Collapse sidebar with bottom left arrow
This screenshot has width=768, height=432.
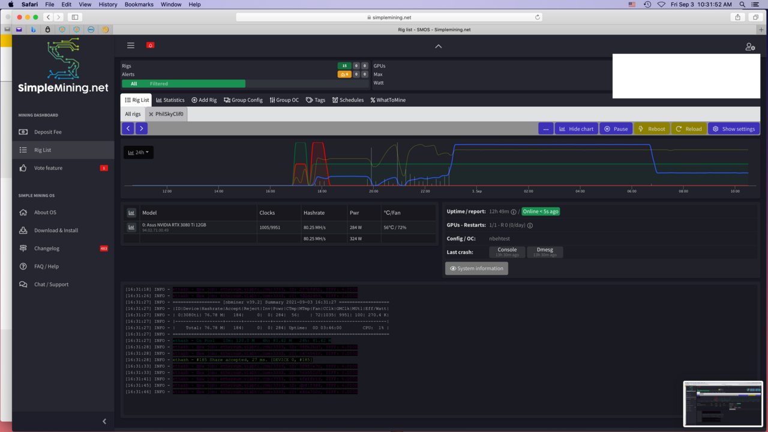click(104, 421)
